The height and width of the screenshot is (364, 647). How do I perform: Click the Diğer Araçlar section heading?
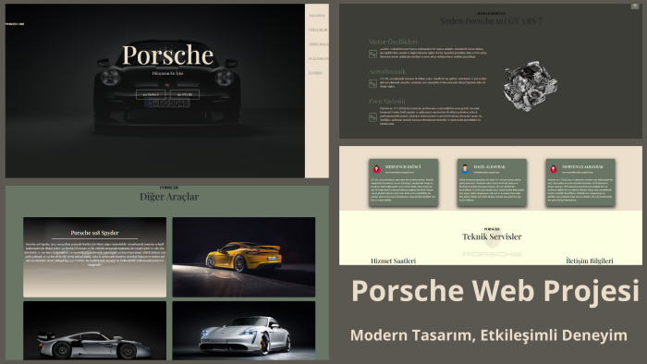pyautogui.click(x=169, y=197)
